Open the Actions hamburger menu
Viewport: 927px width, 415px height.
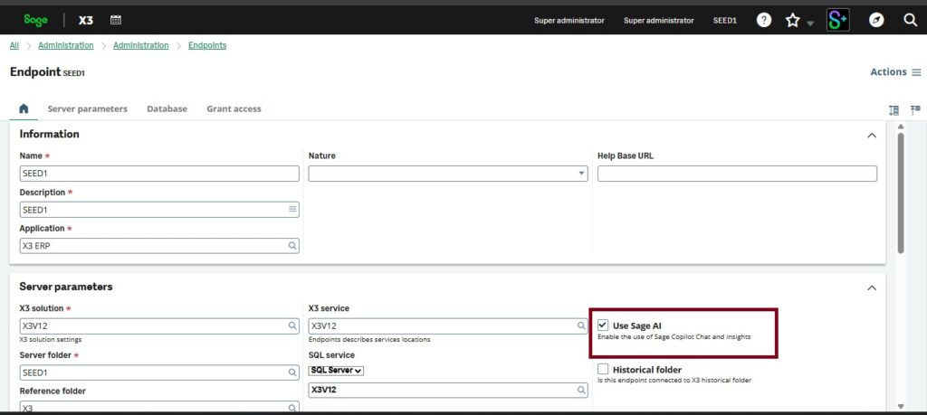coord(895,72)
